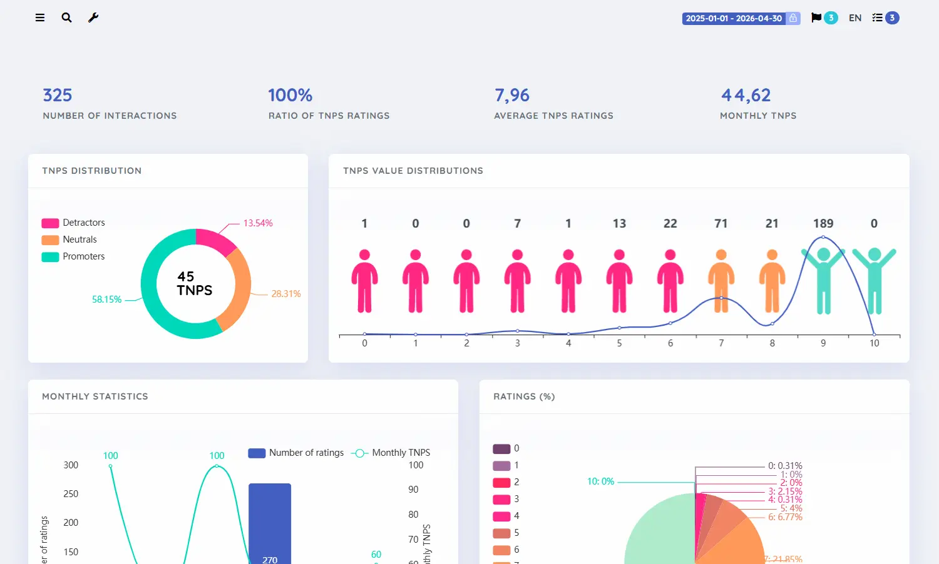
Task: Toggle Number of ratings series legend
Action: coord(296,453)
